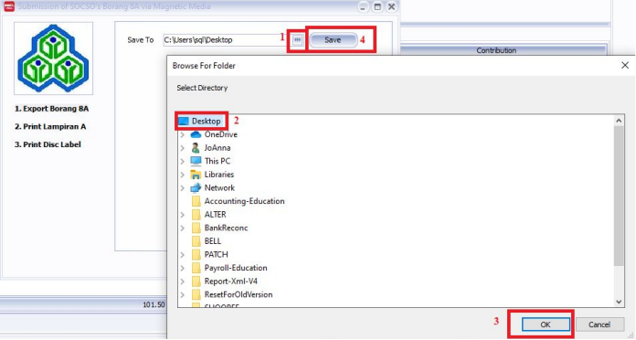Select the 'Network' label text
This screenshot has height=340, width=636.
pyautogui.click(x=219, y=188)
